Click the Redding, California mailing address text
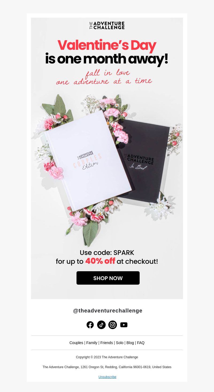The width and height of the screenshot is (214, 392). [x=107, y=367]
